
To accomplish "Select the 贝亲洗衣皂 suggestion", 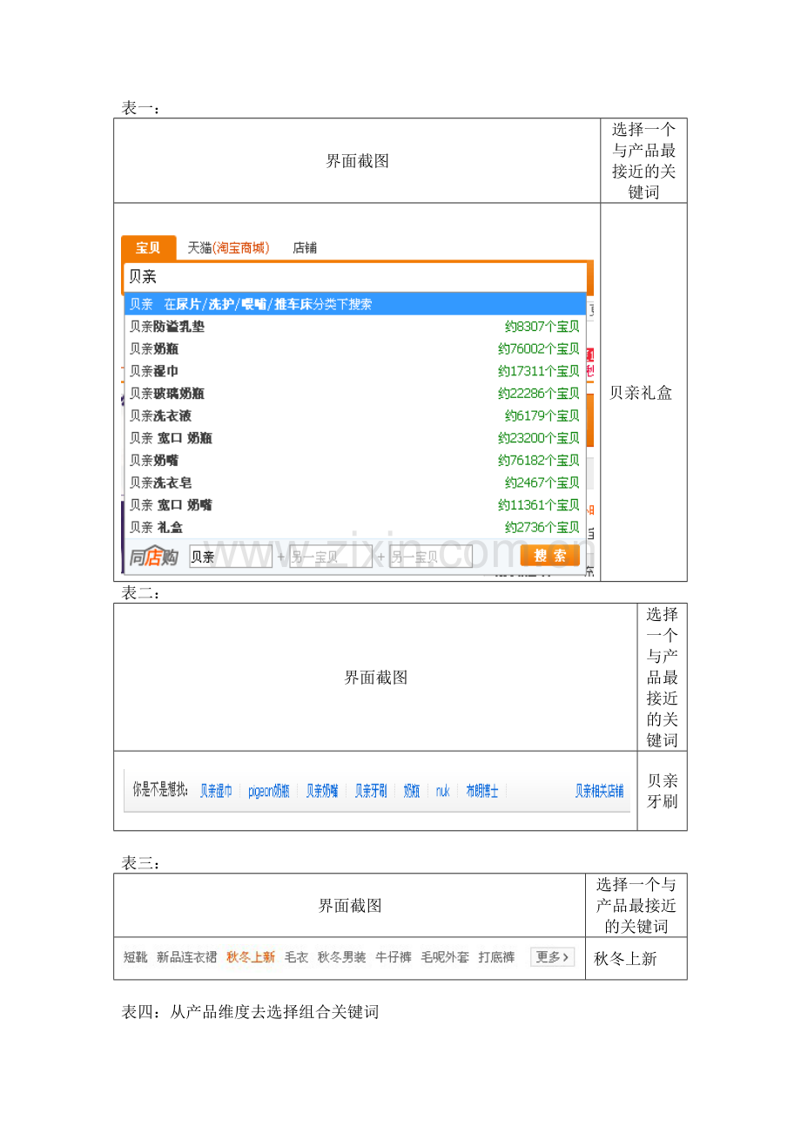I will [355, 483].
